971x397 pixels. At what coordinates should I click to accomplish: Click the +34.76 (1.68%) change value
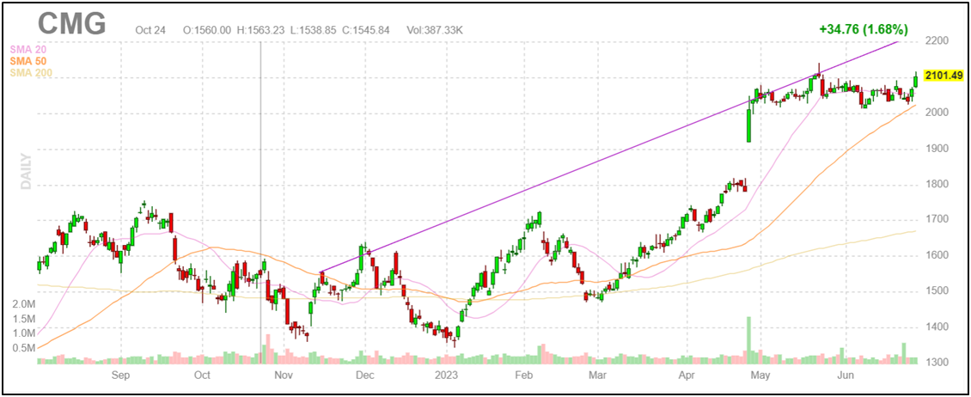[863, 29]
